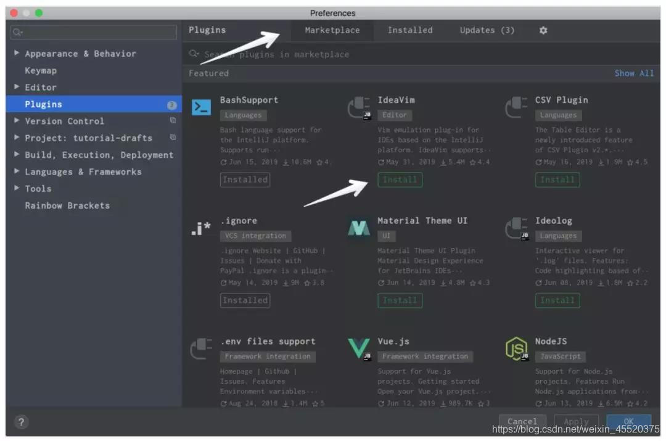Expand the Editor section
Image resolution: width=666 pixels, height=441 pixels.
click(x=17, y=86)
